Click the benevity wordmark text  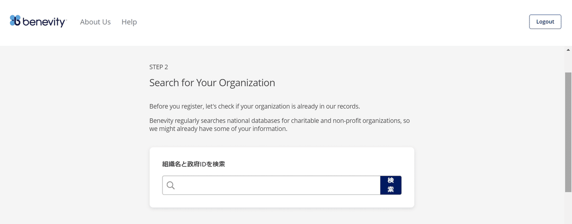tap(44, 22)
